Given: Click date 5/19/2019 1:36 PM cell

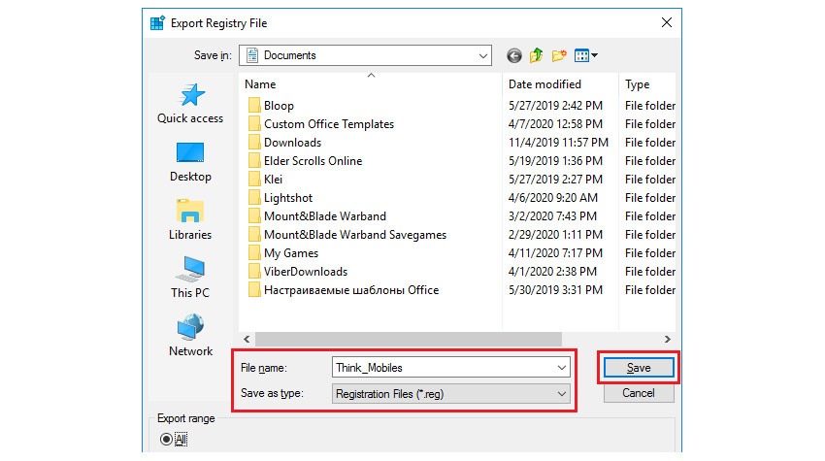Looking at the screenshot, I should [x=555, y=161].
